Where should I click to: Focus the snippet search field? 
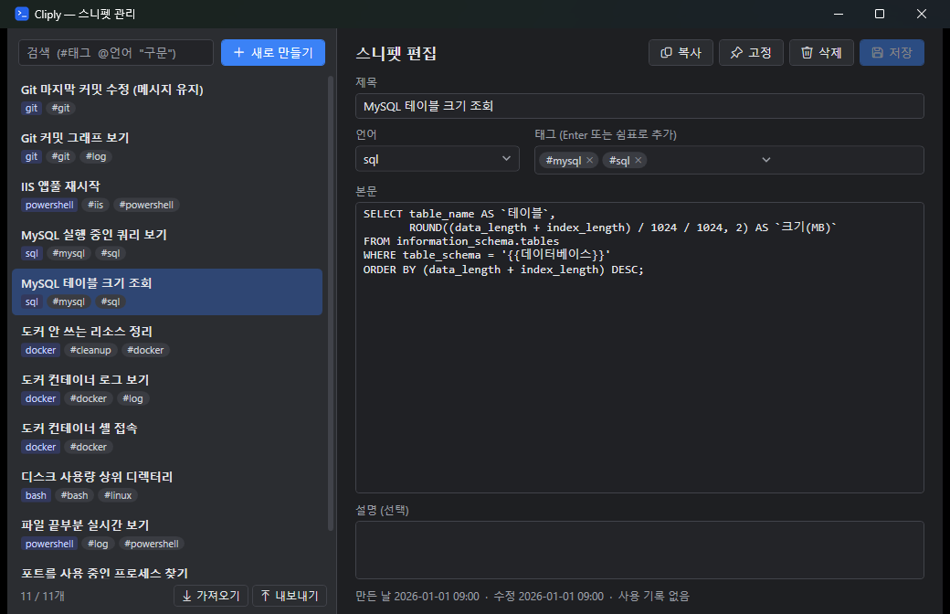point(116,53)
